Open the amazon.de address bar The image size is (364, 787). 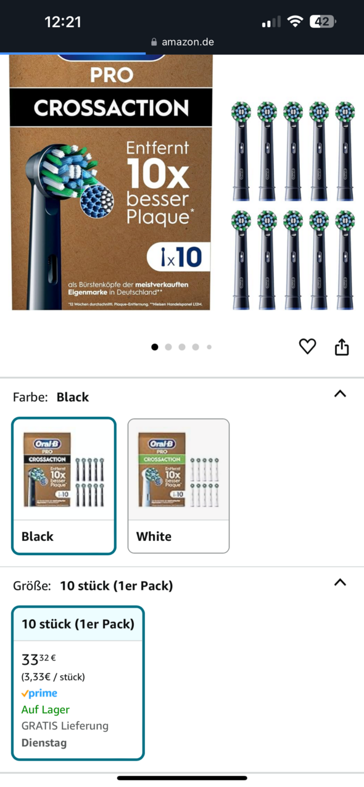182,42
